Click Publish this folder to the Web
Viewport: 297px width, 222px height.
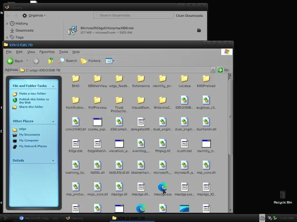point(34,101)
